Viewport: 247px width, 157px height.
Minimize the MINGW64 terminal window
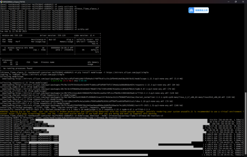pyautogui.click(x=228, y=2)
